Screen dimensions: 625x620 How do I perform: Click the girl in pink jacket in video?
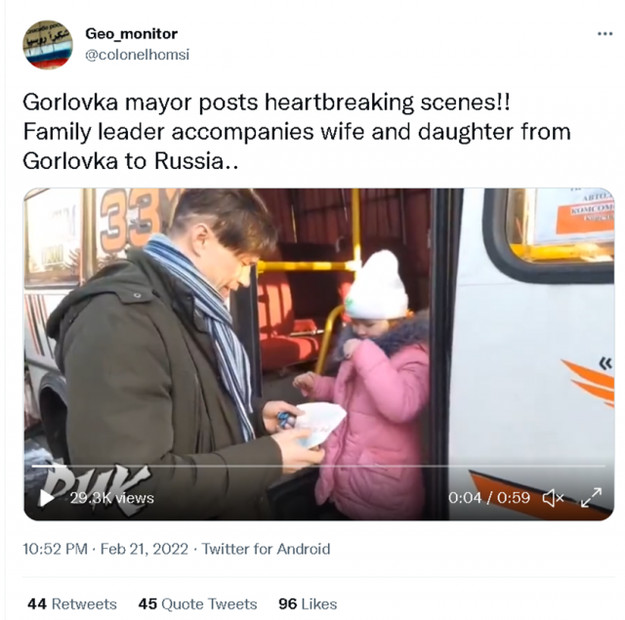click(x=371, y=383)
